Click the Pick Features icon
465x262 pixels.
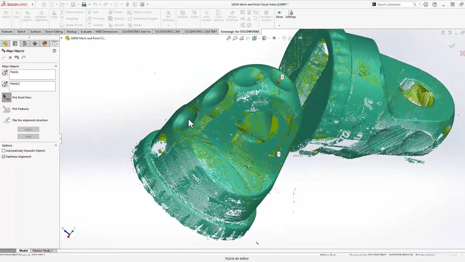[7, 109]
